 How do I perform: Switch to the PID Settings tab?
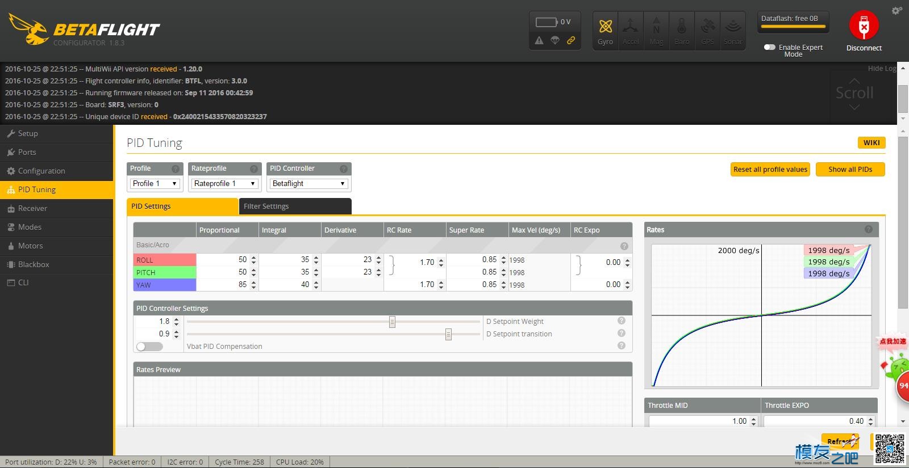[182, 206]
